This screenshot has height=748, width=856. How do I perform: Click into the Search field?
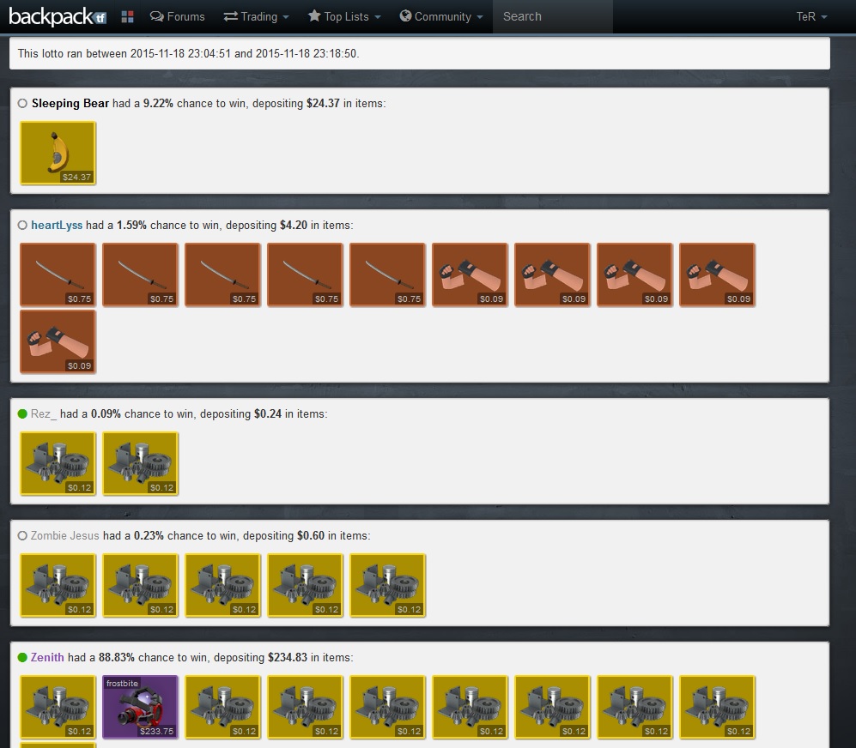[552, 16]
